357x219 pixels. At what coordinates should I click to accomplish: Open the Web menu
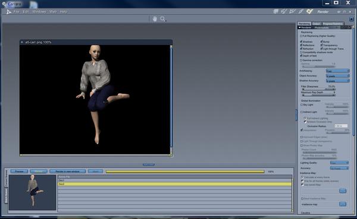pos(53,12)
